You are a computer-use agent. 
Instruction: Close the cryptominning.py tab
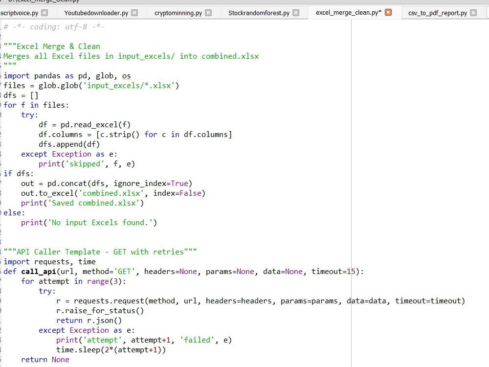coord(208,13)
